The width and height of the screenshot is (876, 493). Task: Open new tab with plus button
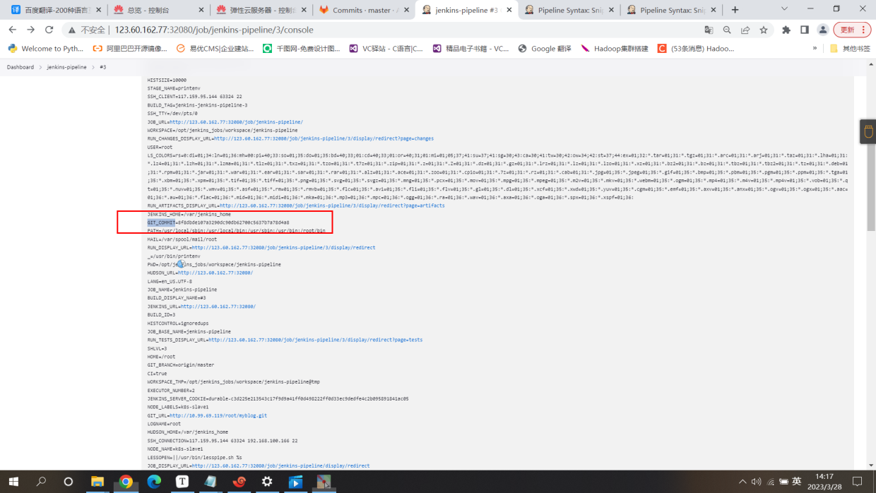tap(735, 10)
